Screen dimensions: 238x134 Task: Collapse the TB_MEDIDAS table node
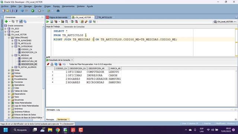(12, 55)
